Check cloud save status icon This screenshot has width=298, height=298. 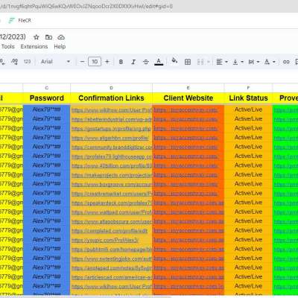tap(61, 37)
